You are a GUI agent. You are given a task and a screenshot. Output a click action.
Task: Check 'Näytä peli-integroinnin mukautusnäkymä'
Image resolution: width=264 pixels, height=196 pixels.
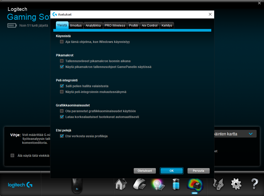pos(62,92)
